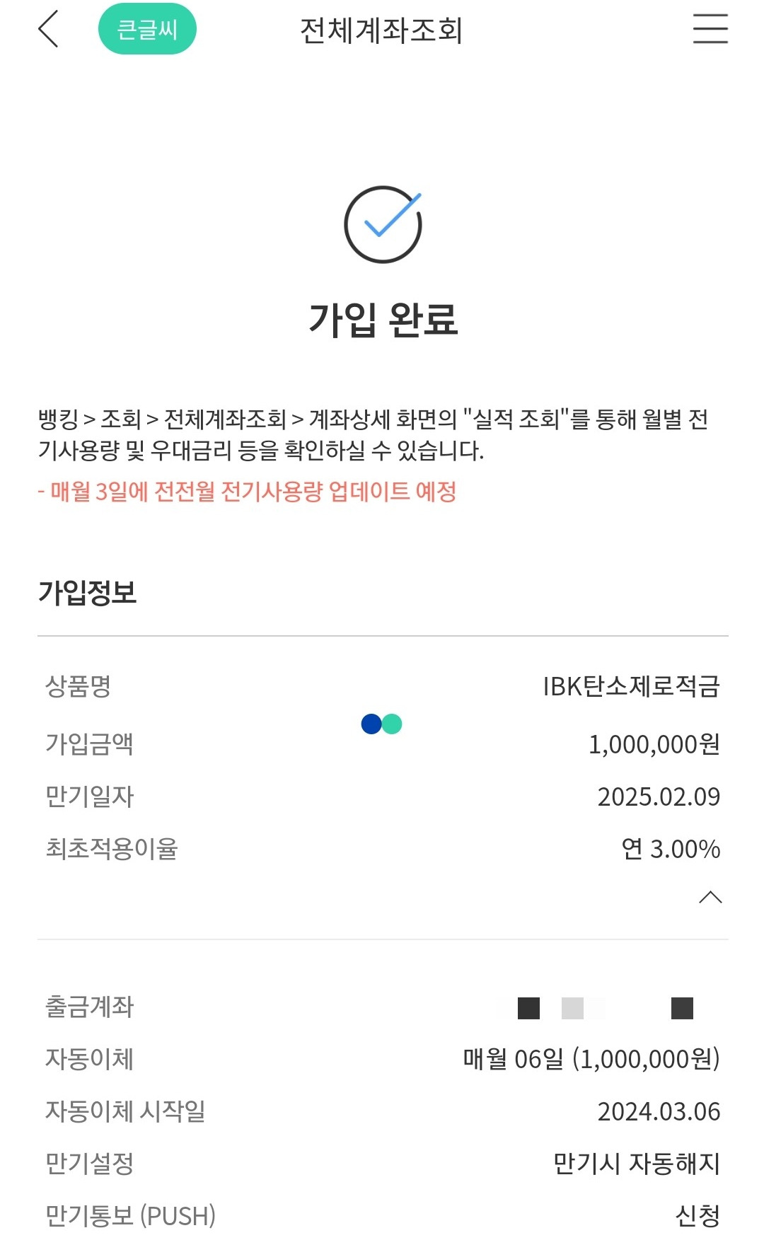Screen dimensions: 764x1257
Task: Toggle the 큰글씨 large text mode
Action: coord(147,29)
